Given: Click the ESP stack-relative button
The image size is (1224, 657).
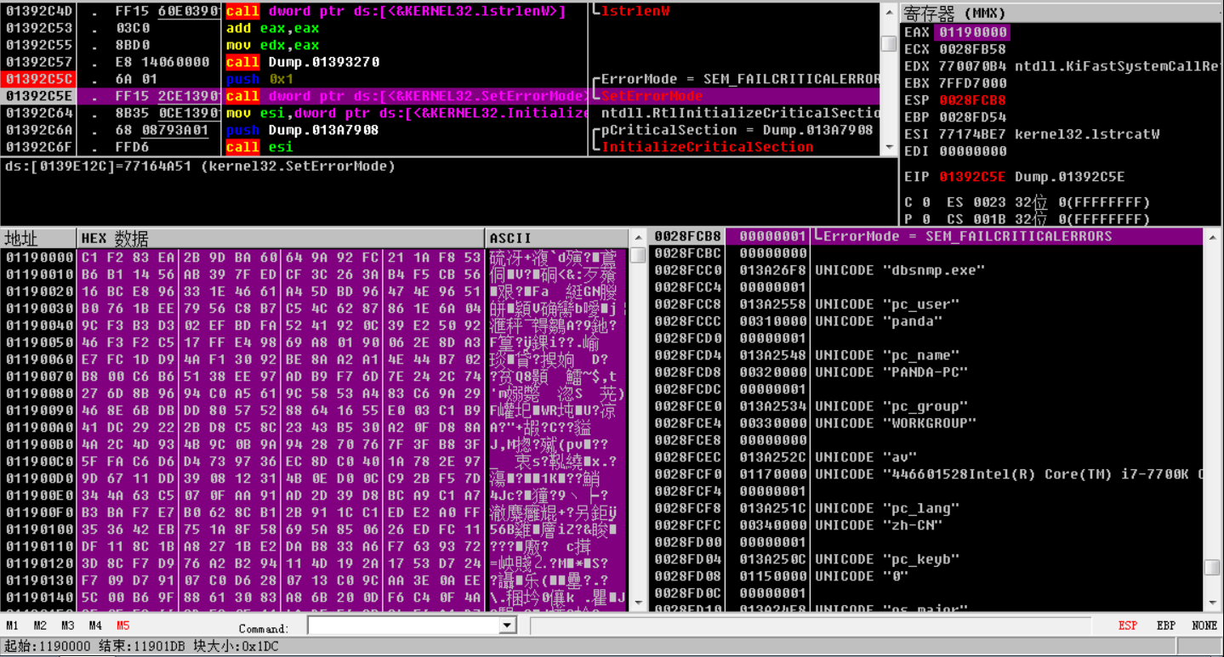Looking at the screenshot, I should point(1128,626).
